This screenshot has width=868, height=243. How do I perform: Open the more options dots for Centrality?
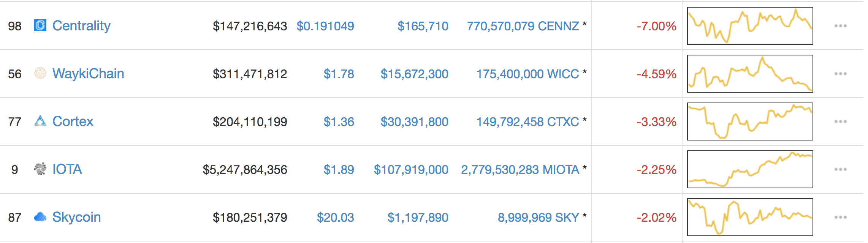click(840, 26)
